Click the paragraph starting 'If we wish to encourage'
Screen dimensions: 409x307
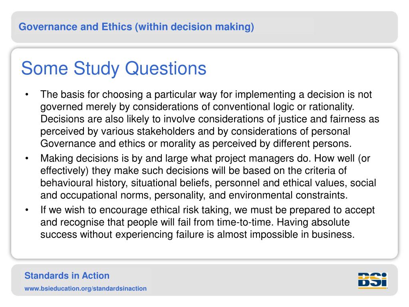click(208, 222)
